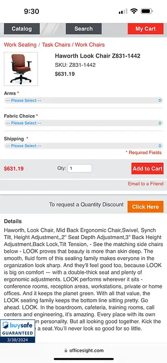167x363 pixels.
Task: Open the Email to a Friend link
Action: point(146,183)
